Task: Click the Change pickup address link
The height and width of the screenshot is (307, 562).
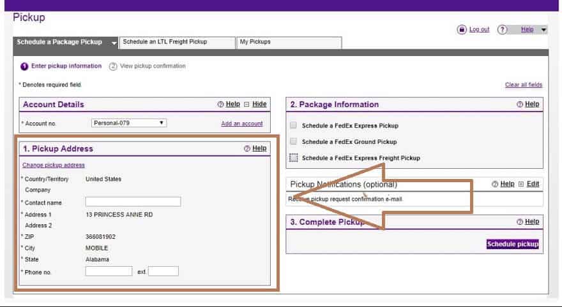Action: point(54,165)
